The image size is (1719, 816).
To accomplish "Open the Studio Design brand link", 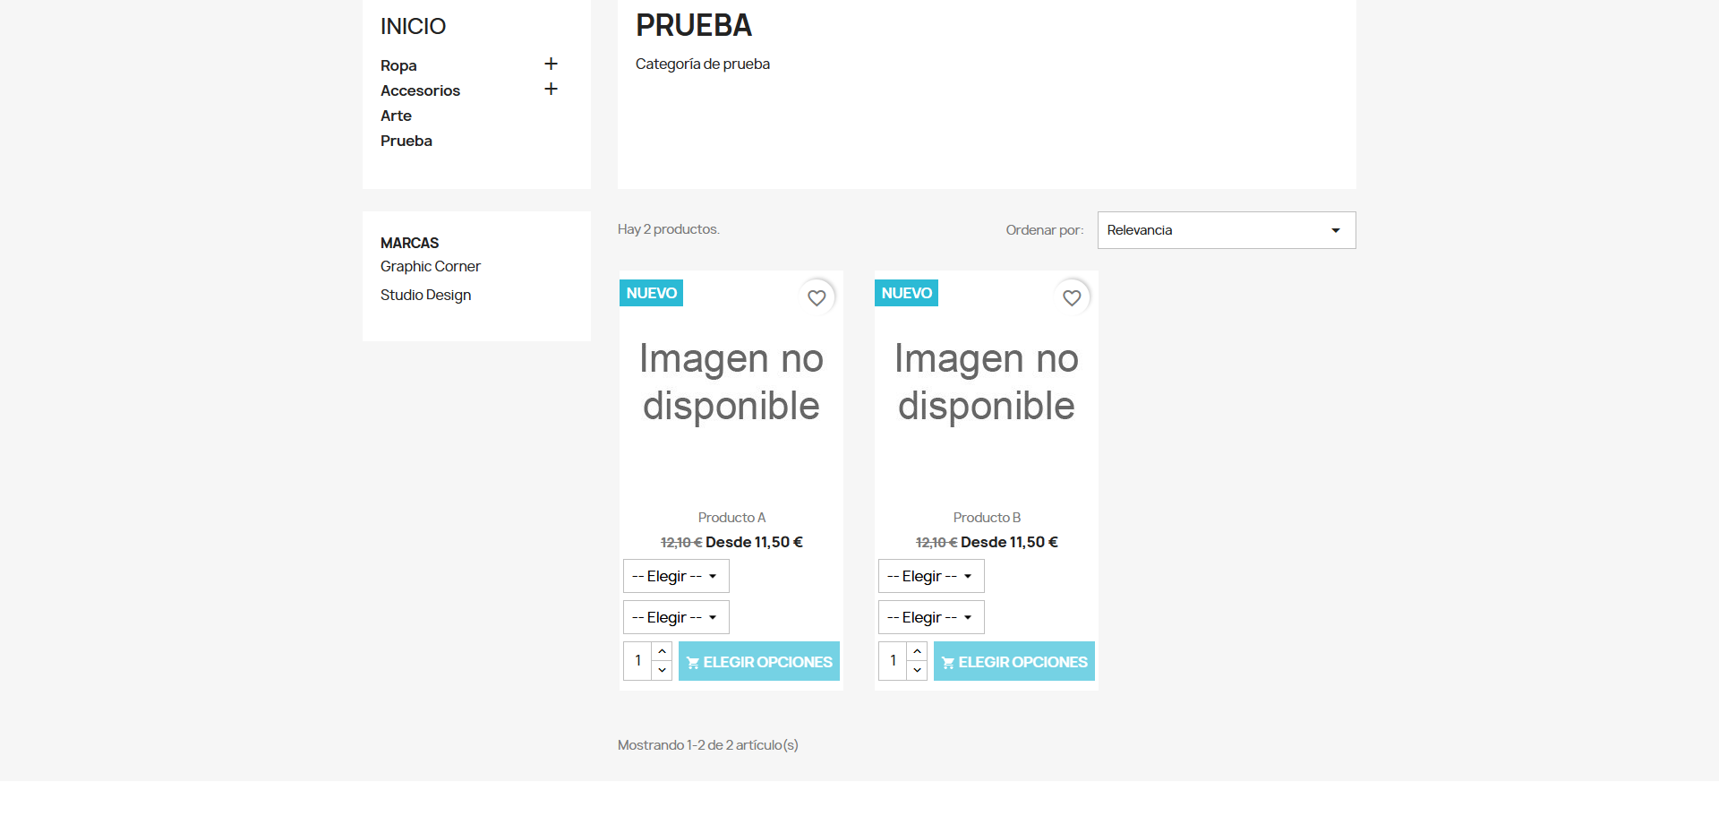I will (425, 295).
